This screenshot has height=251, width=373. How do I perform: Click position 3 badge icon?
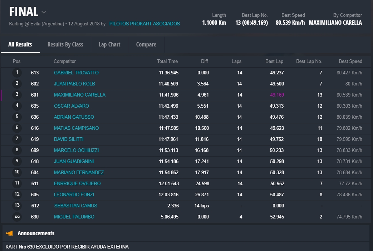[17, 95]
